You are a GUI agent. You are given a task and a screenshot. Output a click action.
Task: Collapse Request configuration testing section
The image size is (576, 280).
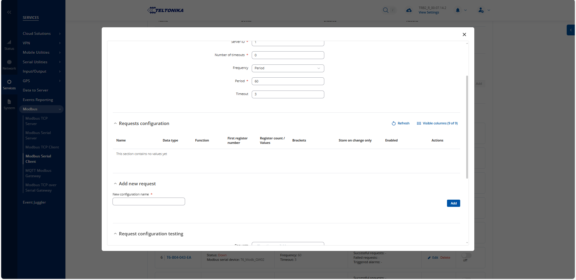(x=115, y=234)
